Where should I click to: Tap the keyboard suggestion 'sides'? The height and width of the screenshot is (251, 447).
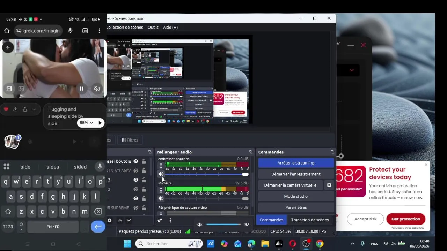53,167
